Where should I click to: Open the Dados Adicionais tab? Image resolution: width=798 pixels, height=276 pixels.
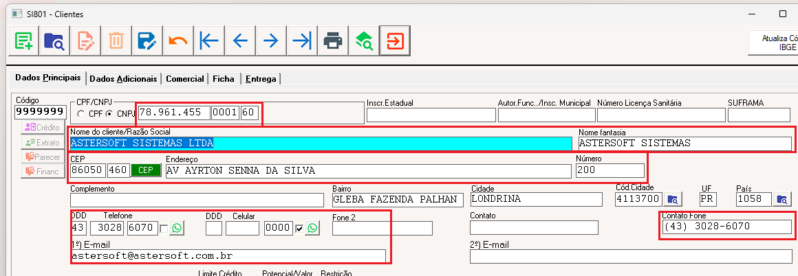tap(124, 79)
